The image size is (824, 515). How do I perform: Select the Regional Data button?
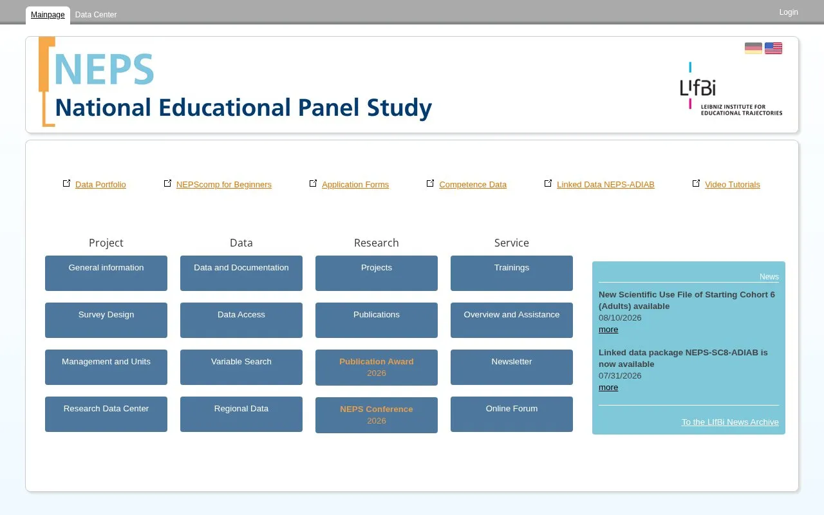(241, 414)
